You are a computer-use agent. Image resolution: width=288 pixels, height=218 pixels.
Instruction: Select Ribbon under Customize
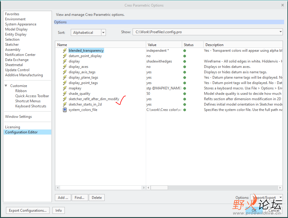click(21, 91)
